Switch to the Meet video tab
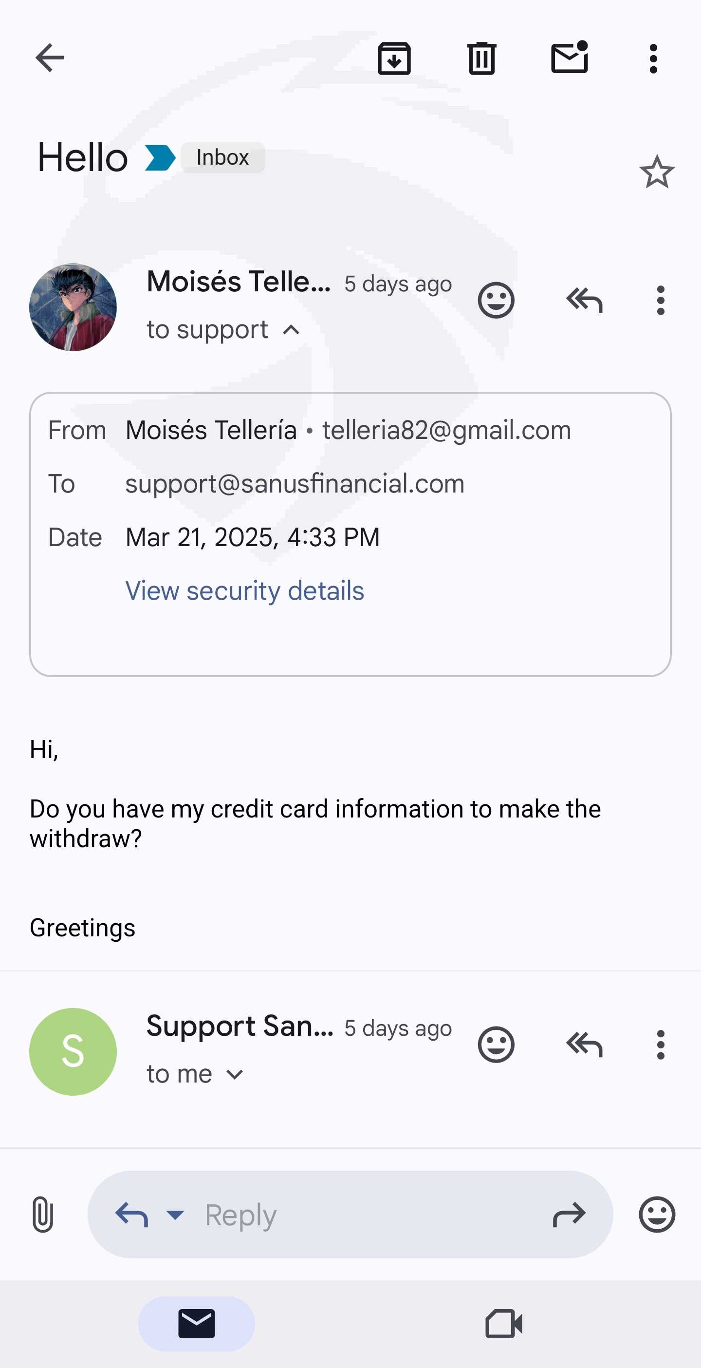Image resolution: width=701 pixels, height=1368 pixels. coord(503,1323)
